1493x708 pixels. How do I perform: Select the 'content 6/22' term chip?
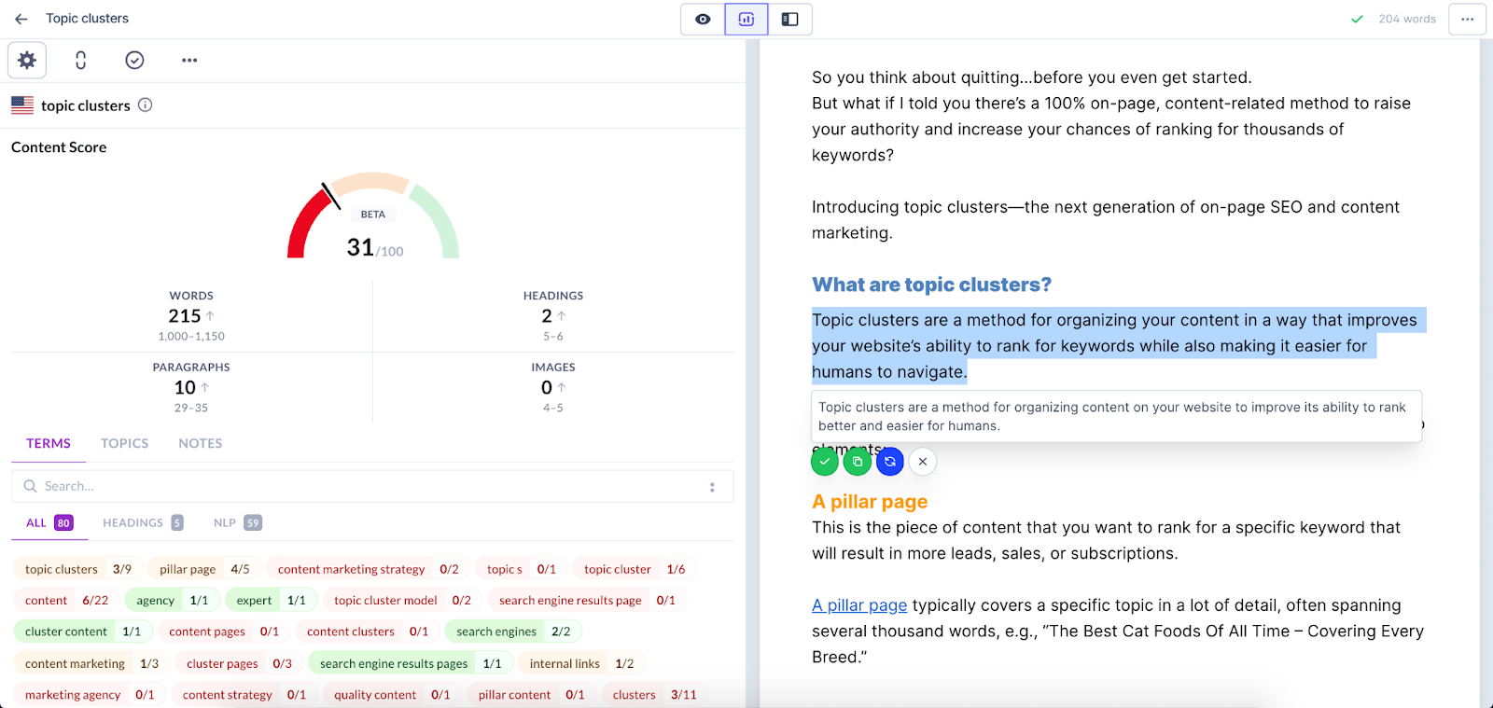tap(67, 601)
